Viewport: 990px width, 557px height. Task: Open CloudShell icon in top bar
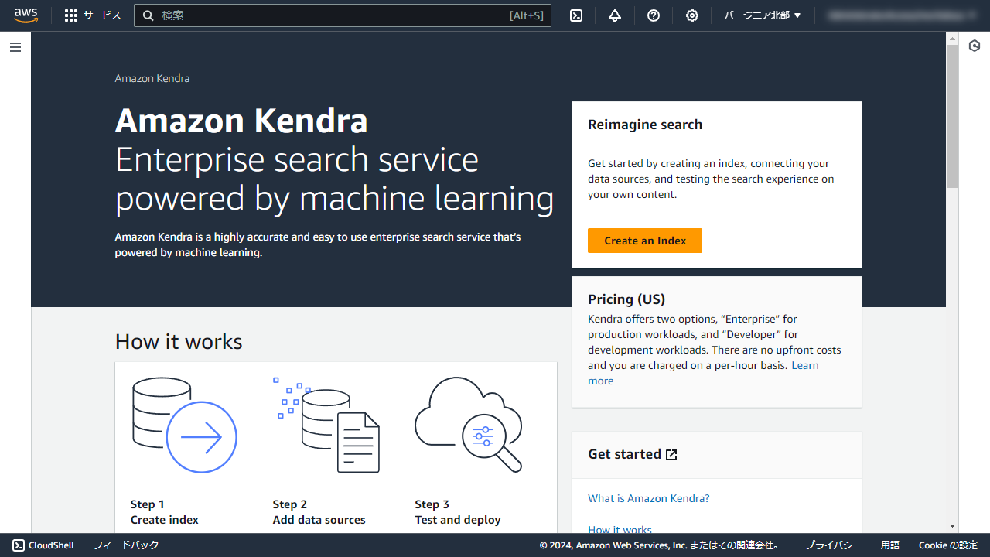pos(576,15)
